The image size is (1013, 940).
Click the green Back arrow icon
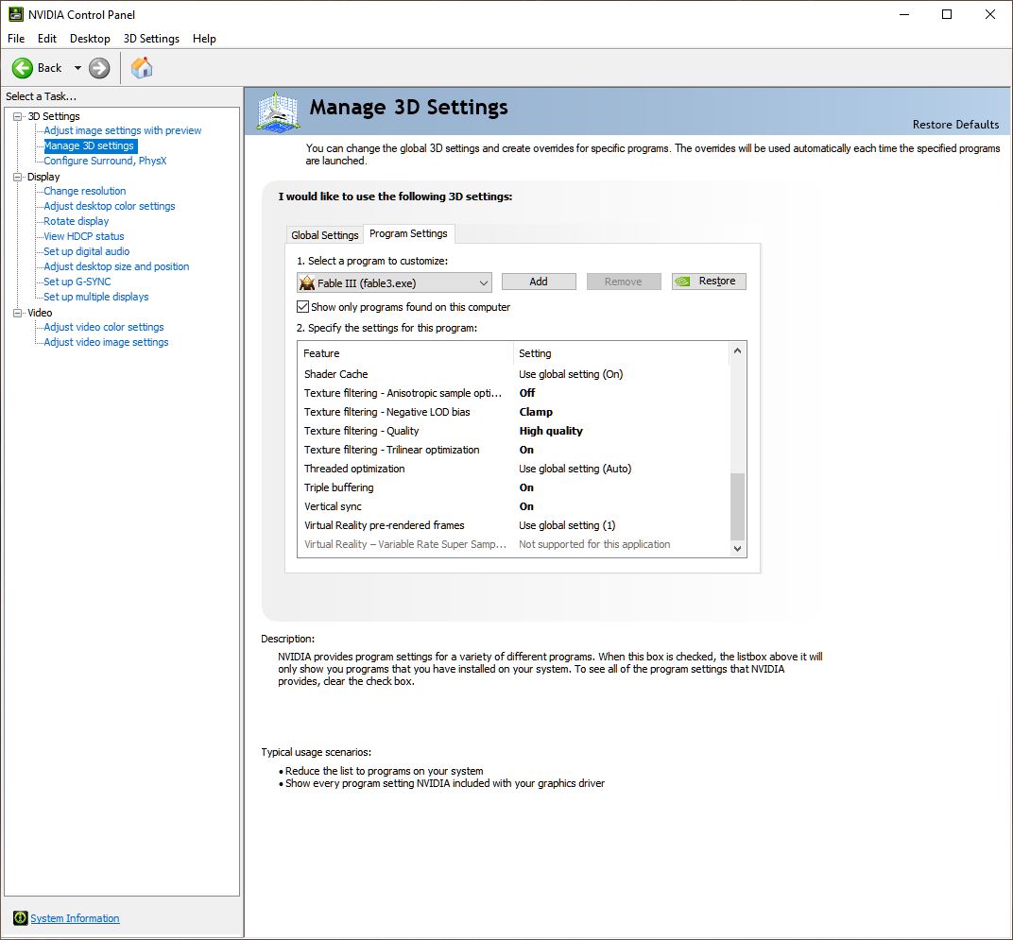22,68
